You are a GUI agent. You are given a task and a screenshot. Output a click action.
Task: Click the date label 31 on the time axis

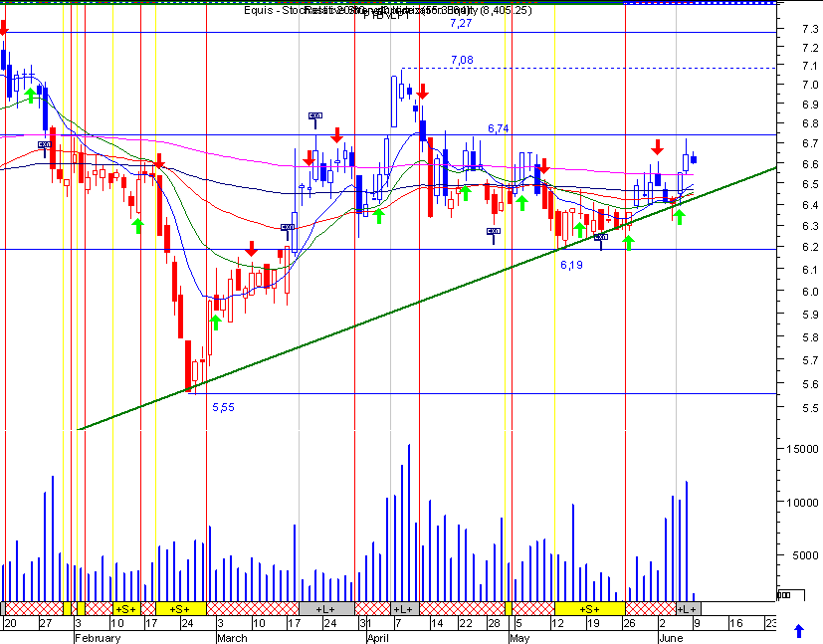pos(366,623)
